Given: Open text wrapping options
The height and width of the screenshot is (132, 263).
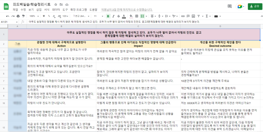Looking at the screenshot, I should (x=167, y=16).
